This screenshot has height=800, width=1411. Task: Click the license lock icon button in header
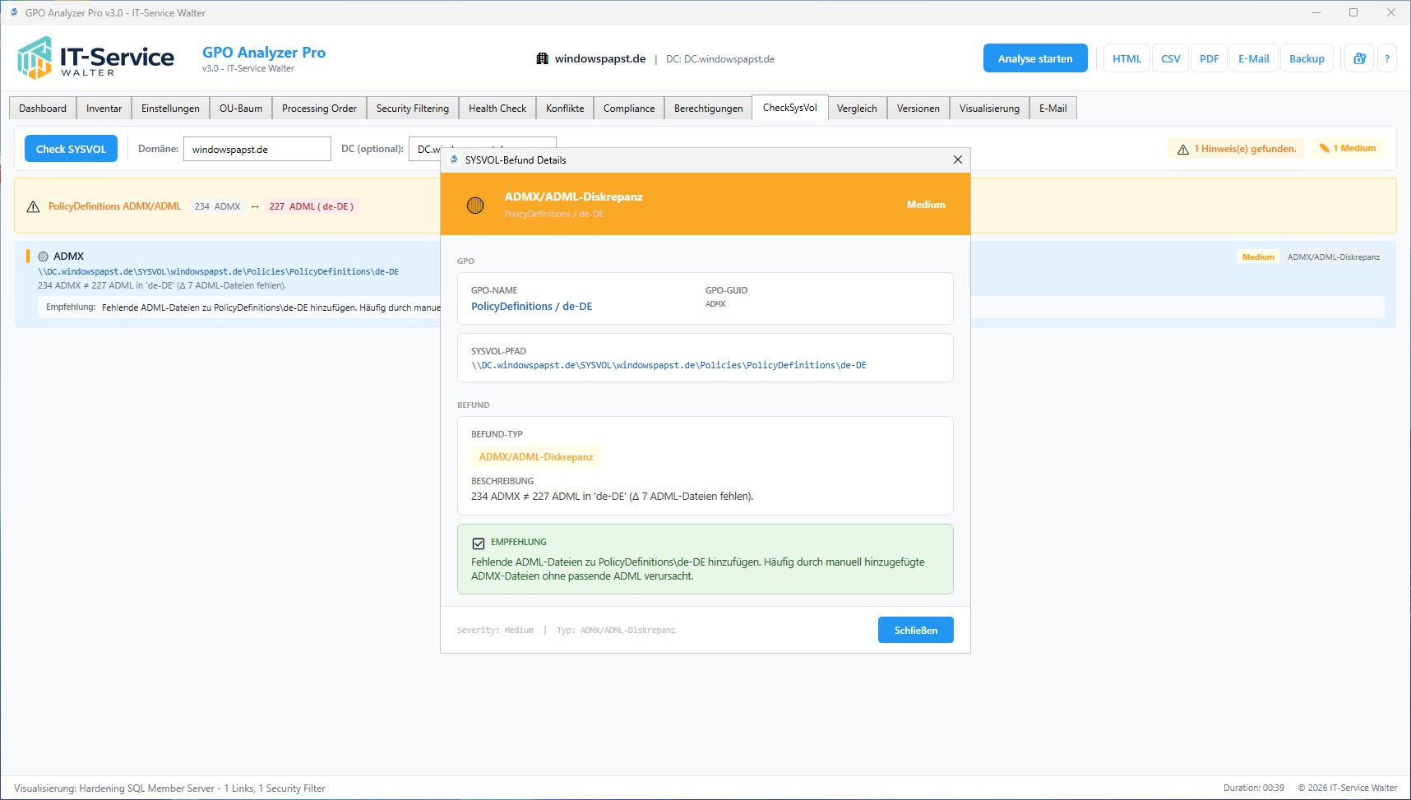(x=1359, y=58)
